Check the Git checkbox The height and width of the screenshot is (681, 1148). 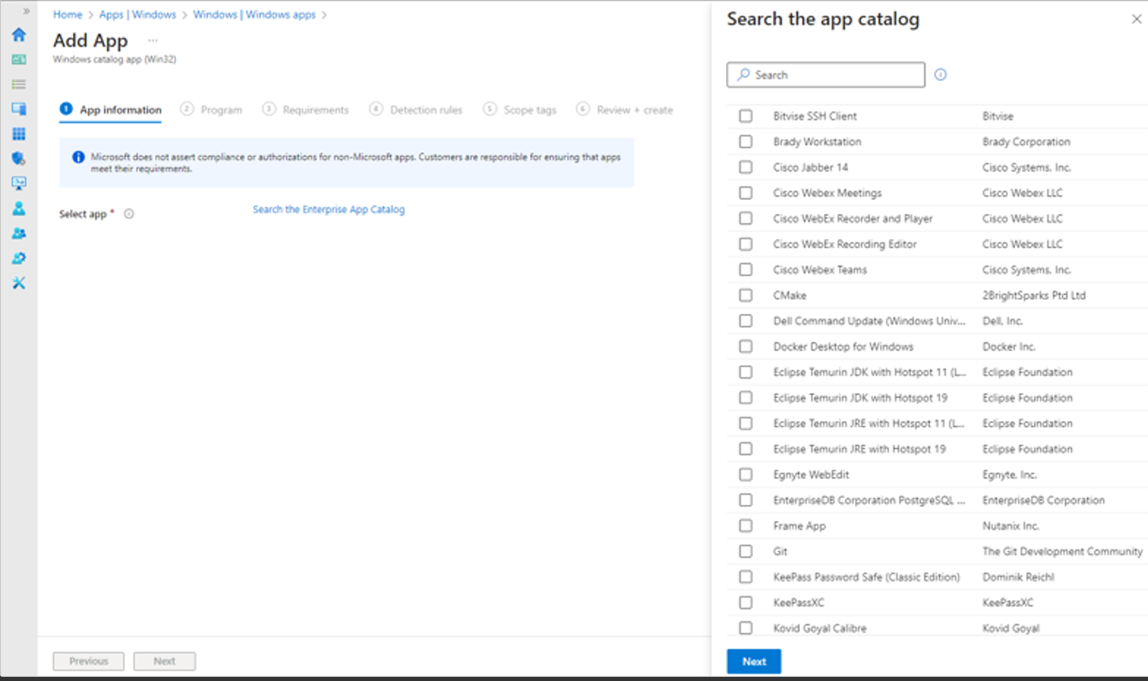pos(746,552)
